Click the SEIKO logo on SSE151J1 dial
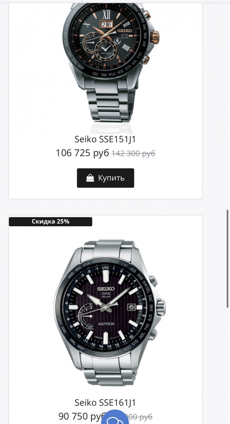Screen dimensions: 230x424 pos(126,30)
